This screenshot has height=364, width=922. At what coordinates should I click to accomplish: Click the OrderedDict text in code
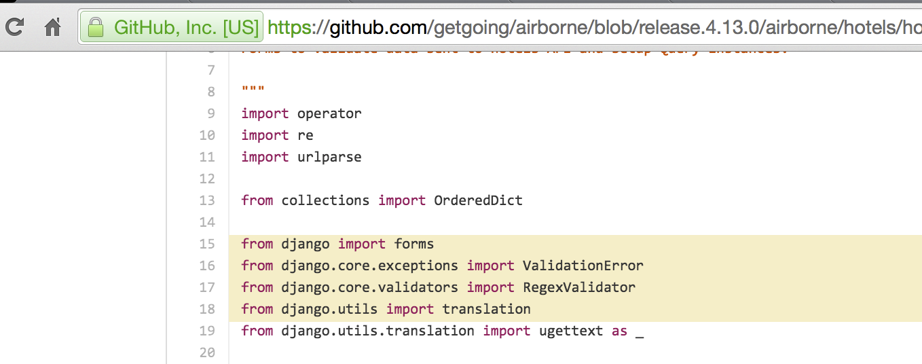tap(479, 200)
